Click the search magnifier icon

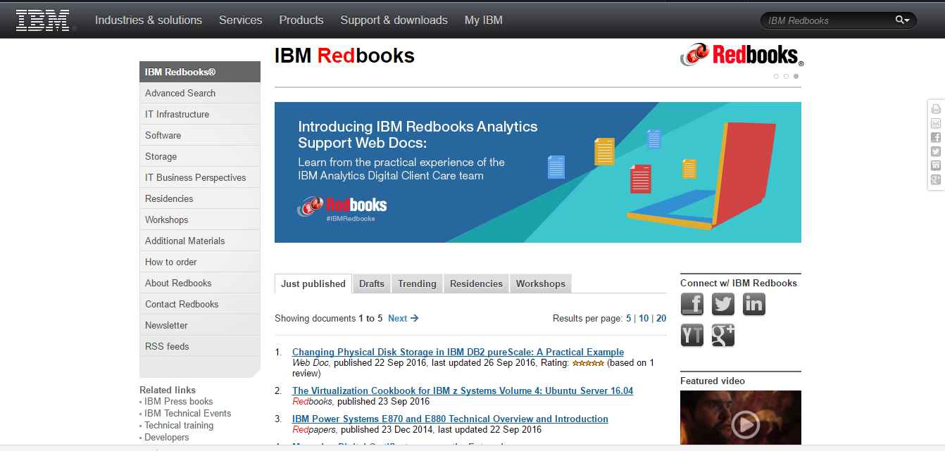[x=901, y=20]
